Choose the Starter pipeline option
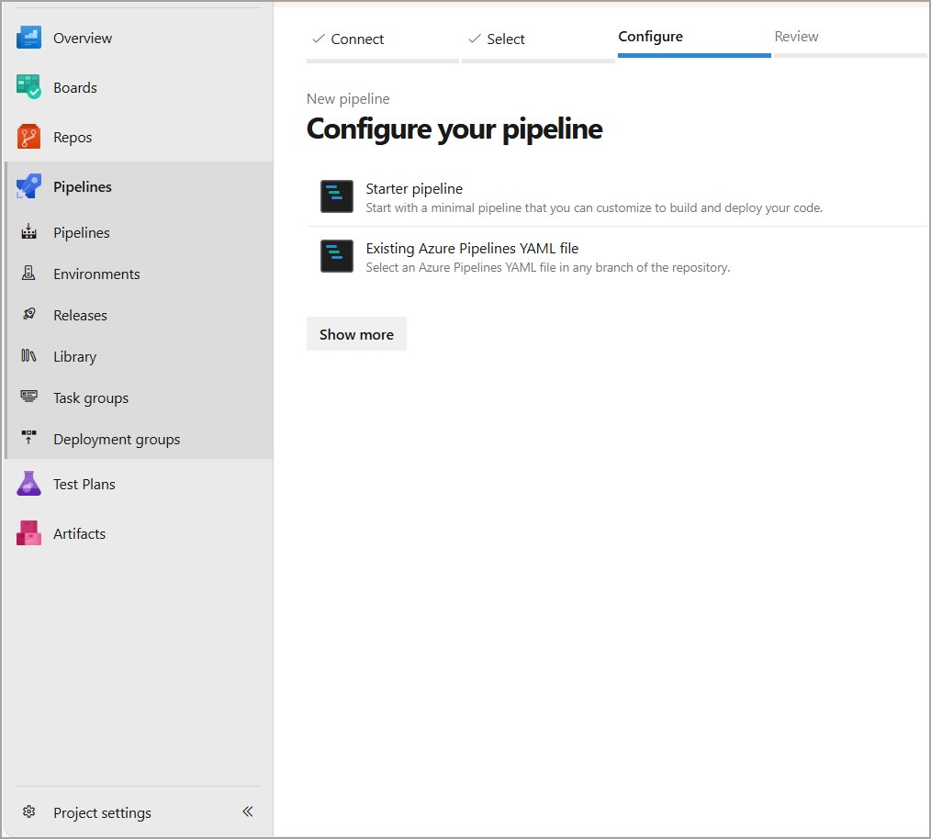The height and width of the screenshot is (839, 931). [414, 189]
